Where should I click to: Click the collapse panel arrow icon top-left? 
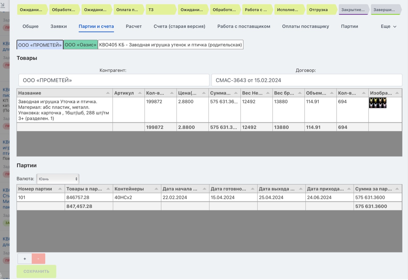[x=3, y=5]
